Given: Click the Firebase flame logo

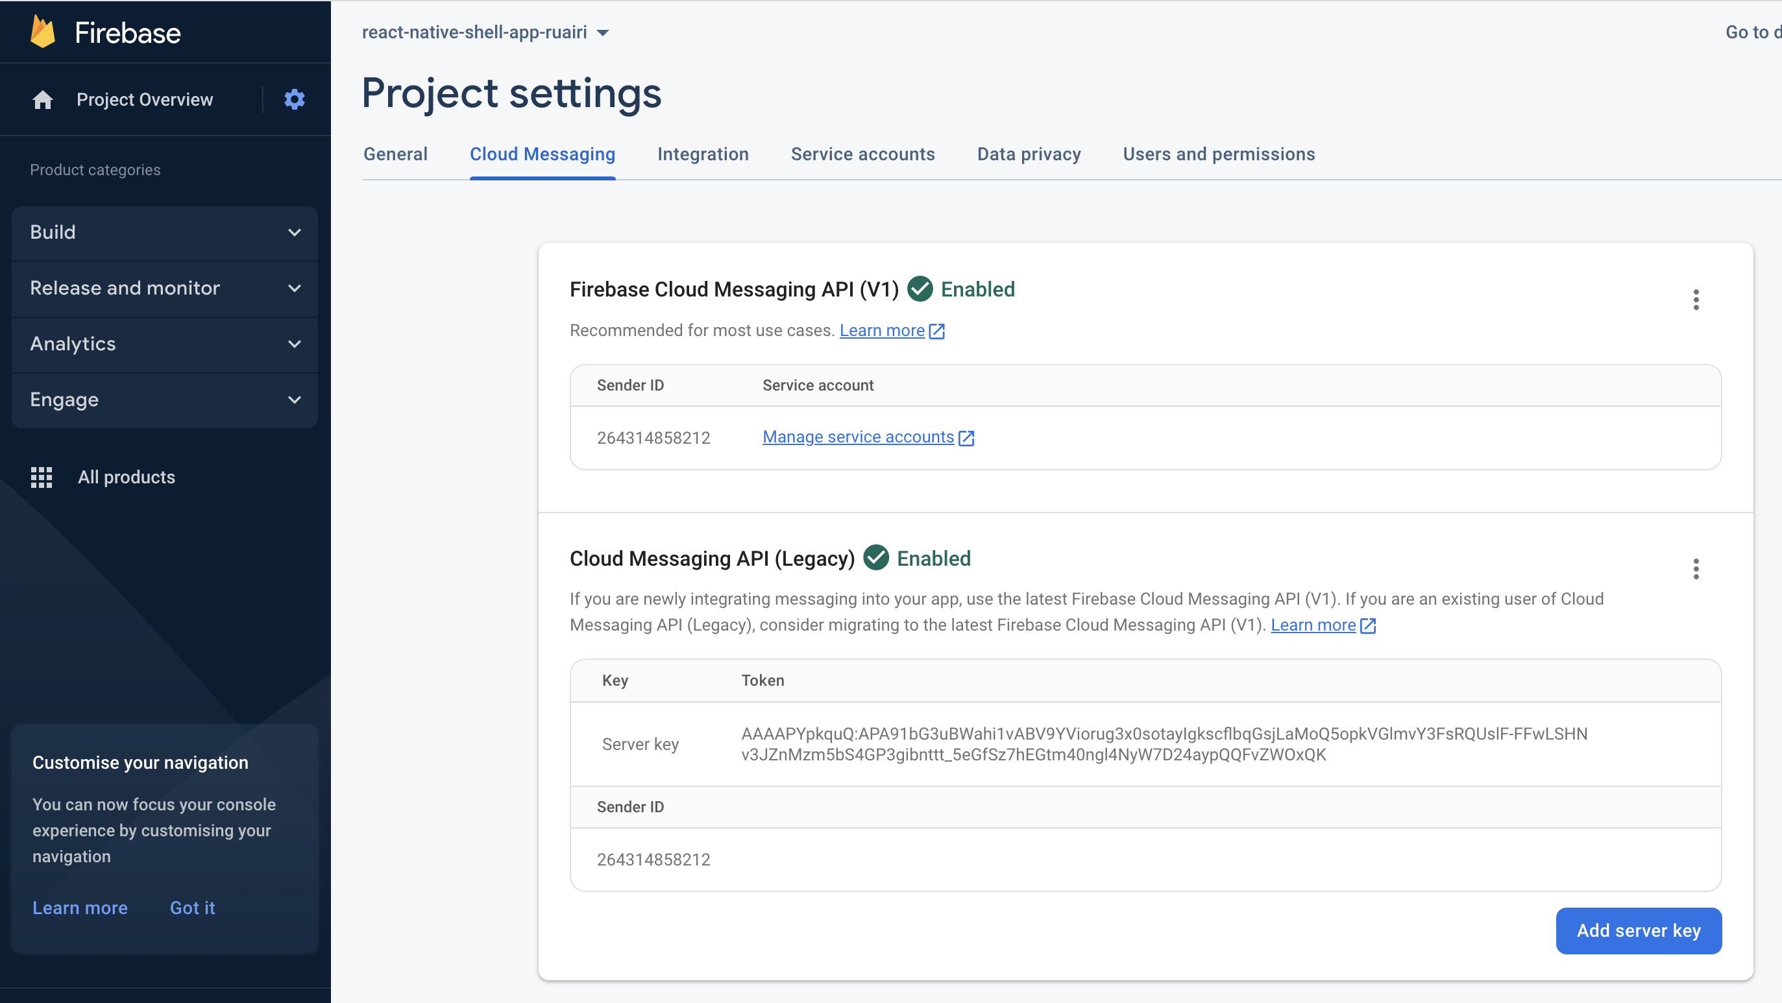Looking at the screenshot, I should point(43,32).
